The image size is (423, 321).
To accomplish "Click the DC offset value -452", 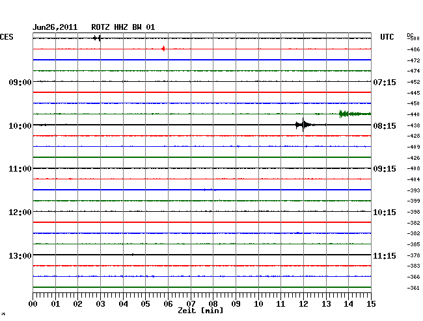I will [413, 82].
